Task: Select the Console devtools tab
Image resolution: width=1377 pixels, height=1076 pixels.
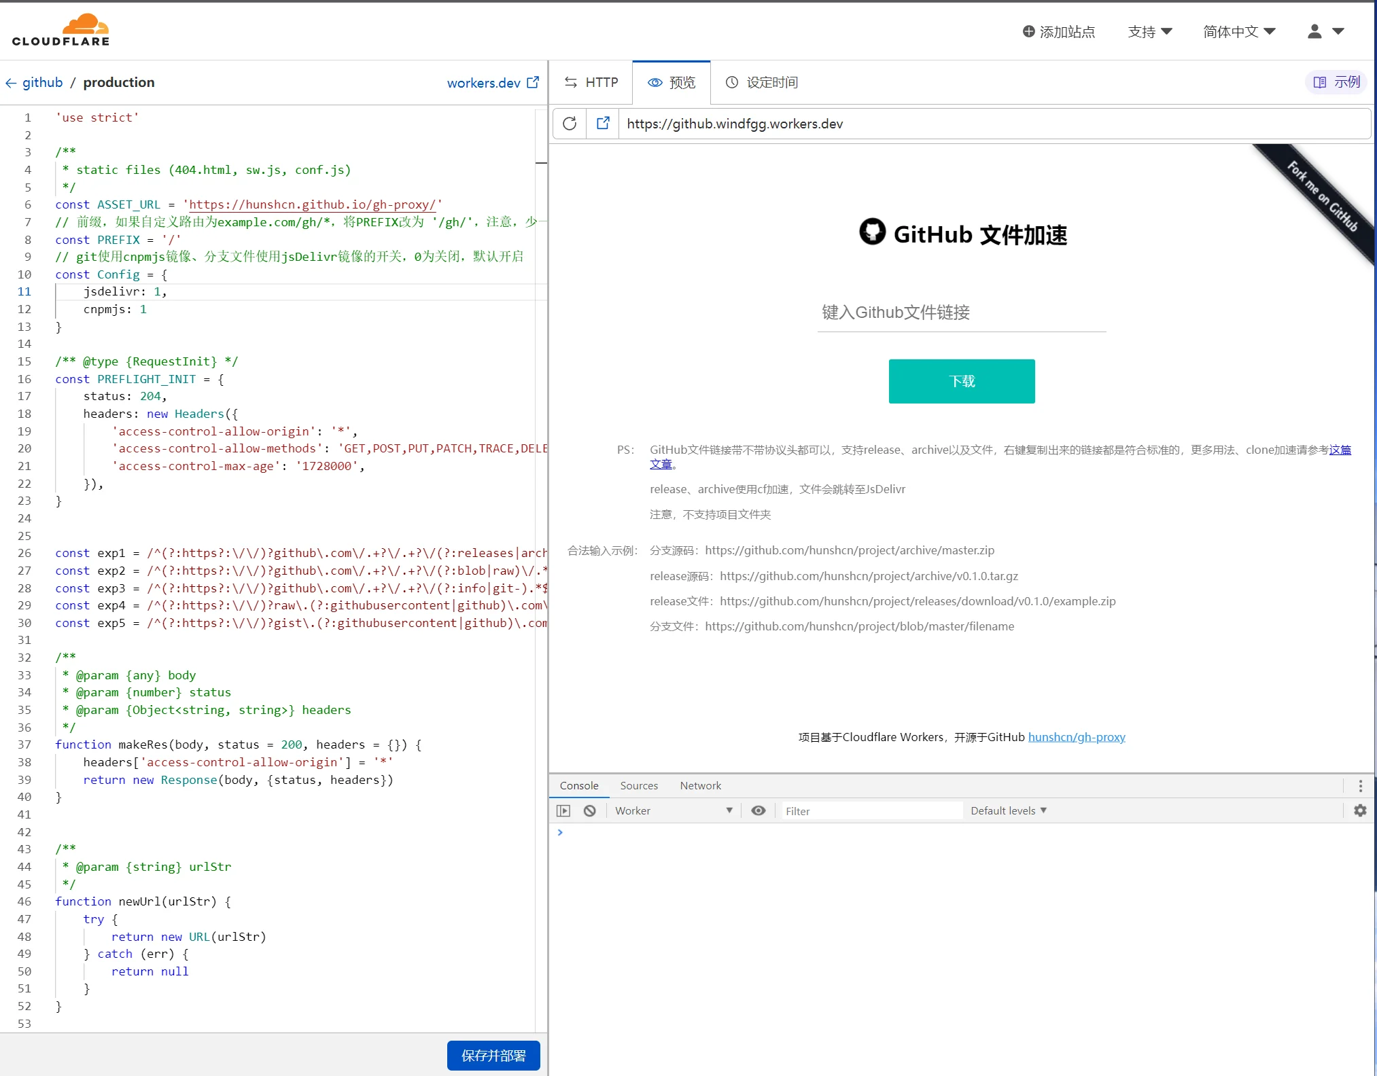Action: tap(579, 785)
